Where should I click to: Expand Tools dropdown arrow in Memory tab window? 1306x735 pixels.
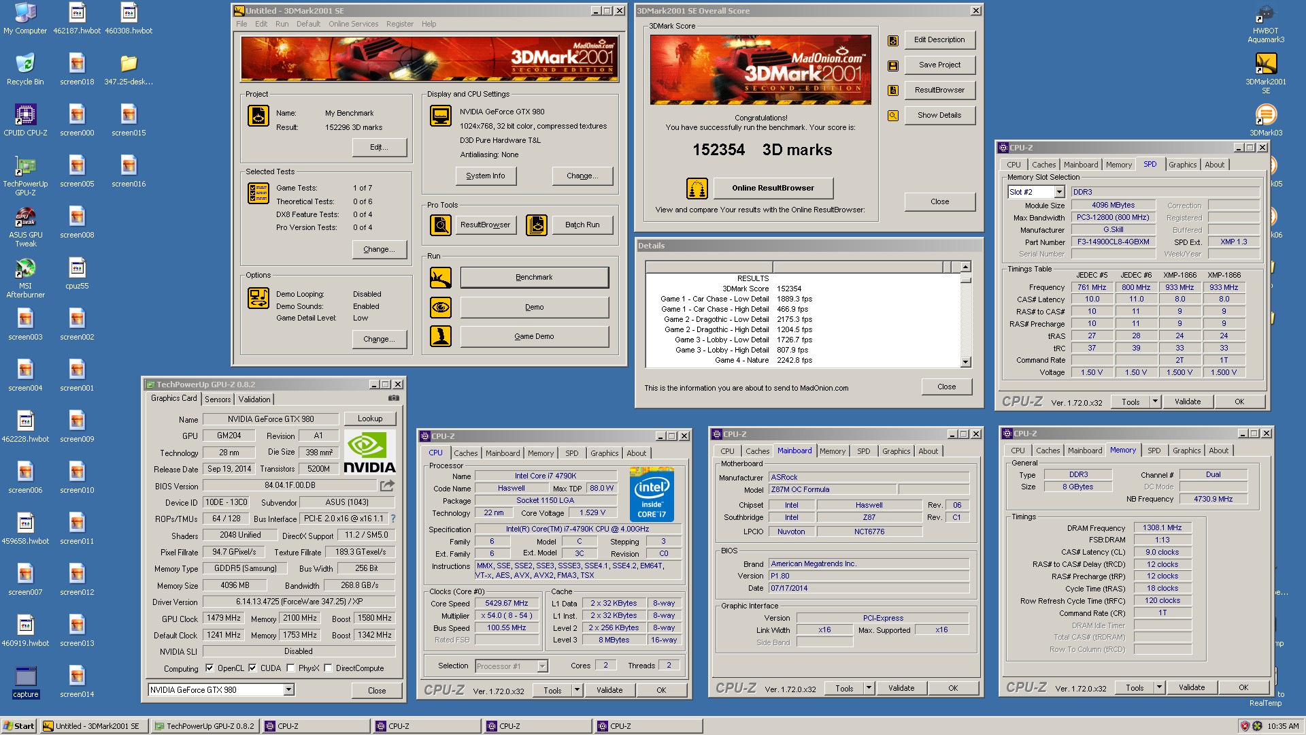[x=1159, y=688]
